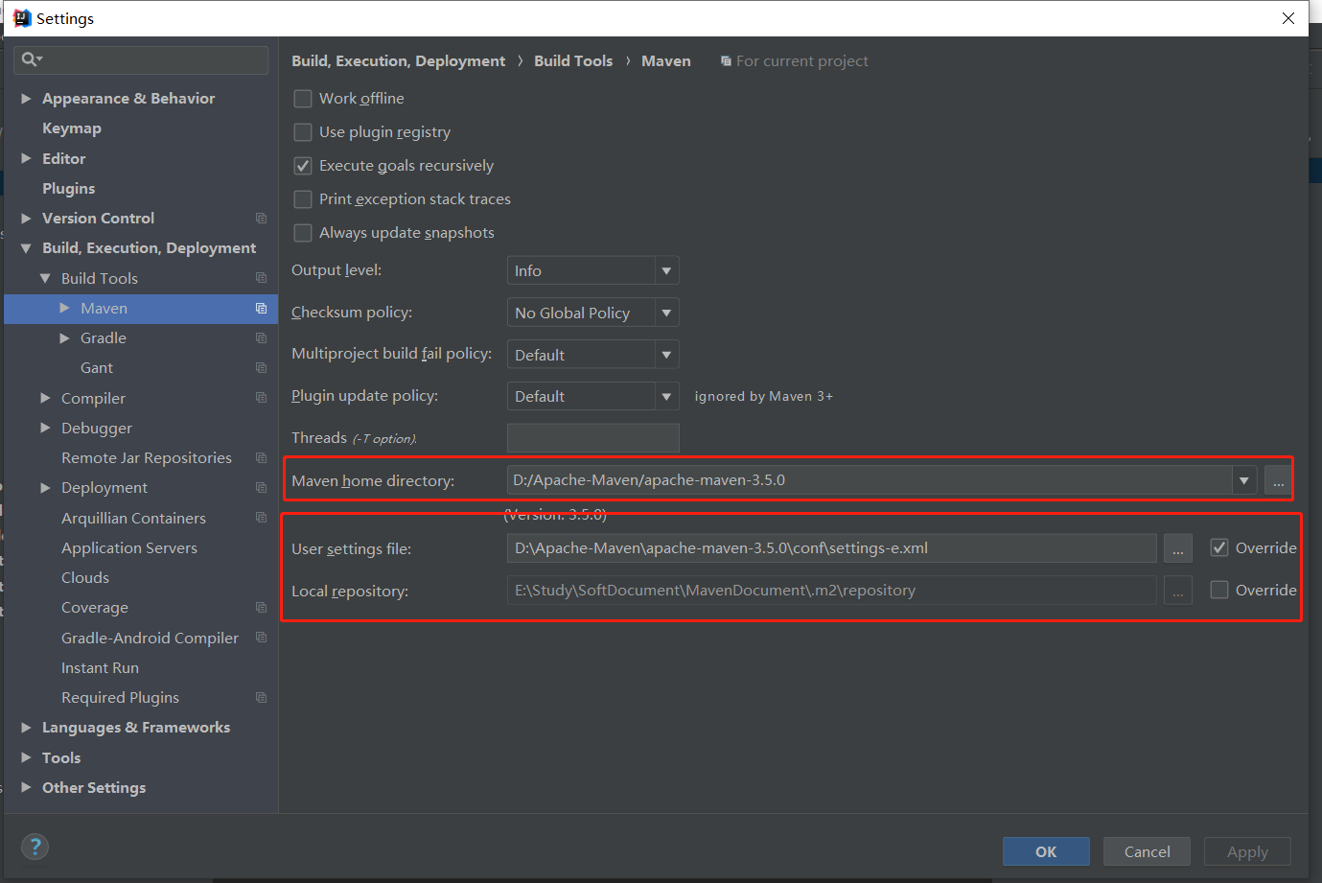Click the User settings file path field
Viewport: 1322px width, 883px height.
[x=831, y=548]
